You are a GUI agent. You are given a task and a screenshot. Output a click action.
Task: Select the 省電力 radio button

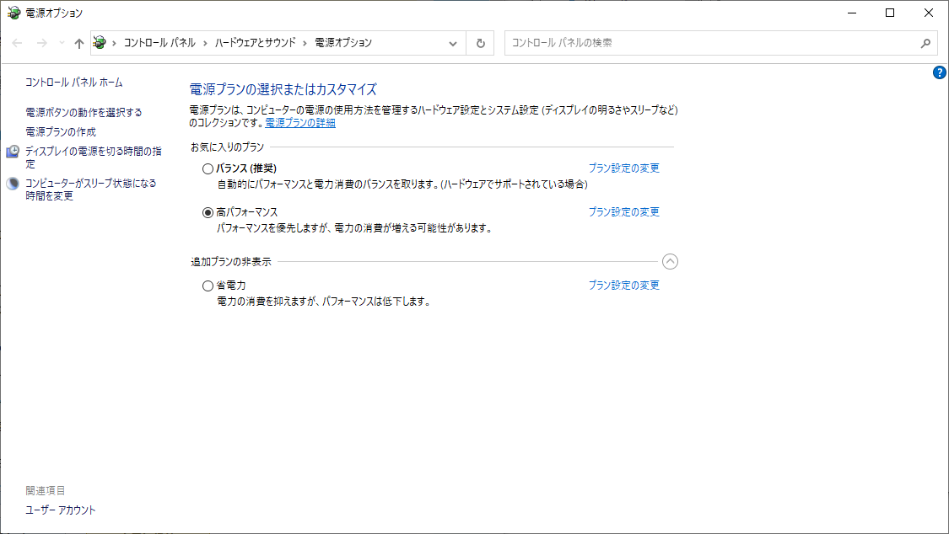pos(208,286)
